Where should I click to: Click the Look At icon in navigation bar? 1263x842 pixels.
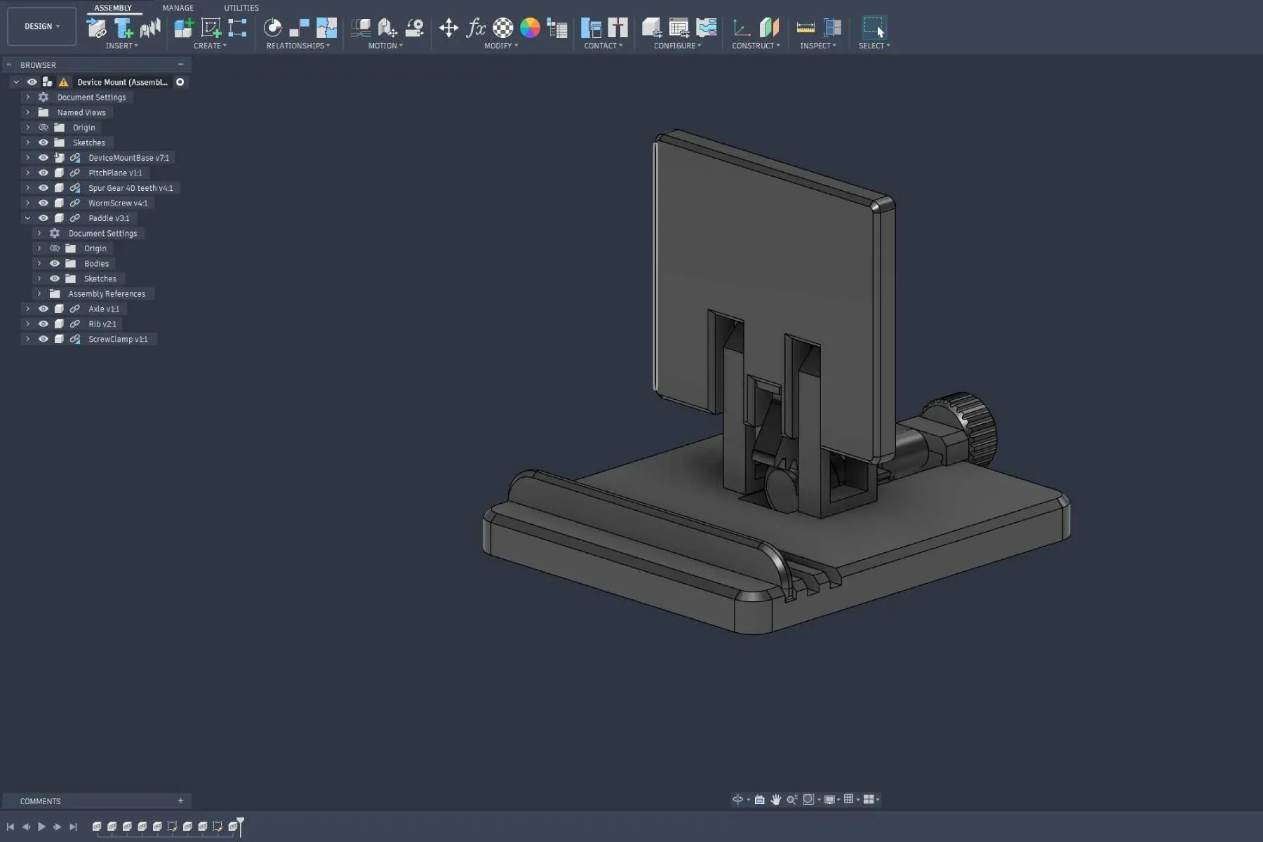point(760,799)
